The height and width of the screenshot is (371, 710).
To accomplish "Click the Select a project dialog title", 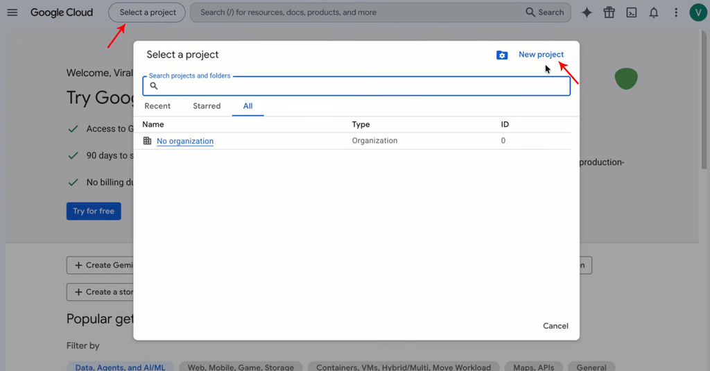I will coord(182,54).
